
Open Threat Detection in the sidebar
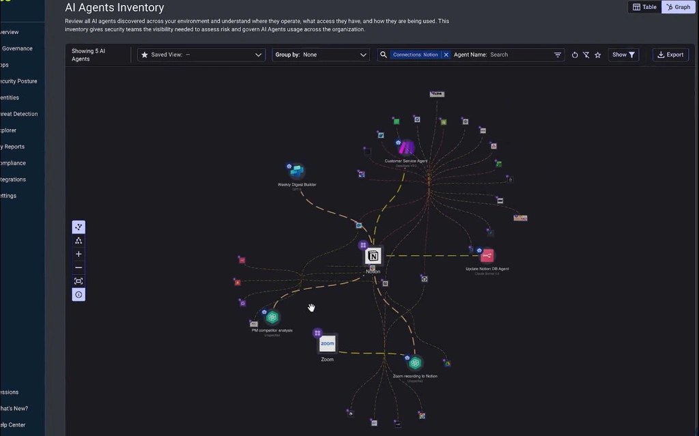coord(18,114)
